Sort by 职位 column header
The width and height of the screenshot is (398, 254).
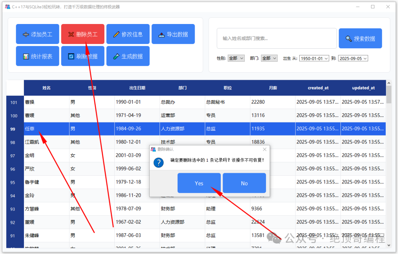(x=227, y=88)
